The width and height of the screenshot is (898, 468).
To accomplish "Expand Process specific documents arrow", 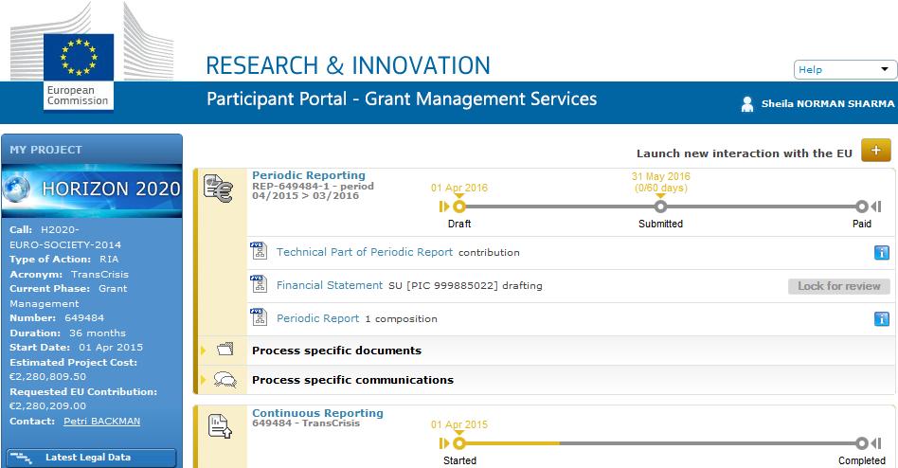I will coord(204,351).
